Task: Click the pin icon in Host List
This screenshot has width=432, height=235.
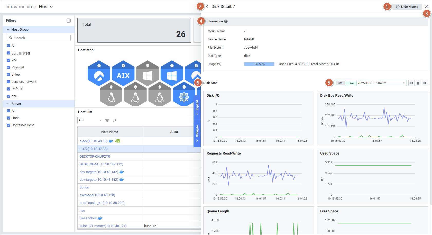Action: (x=115, y=120)
